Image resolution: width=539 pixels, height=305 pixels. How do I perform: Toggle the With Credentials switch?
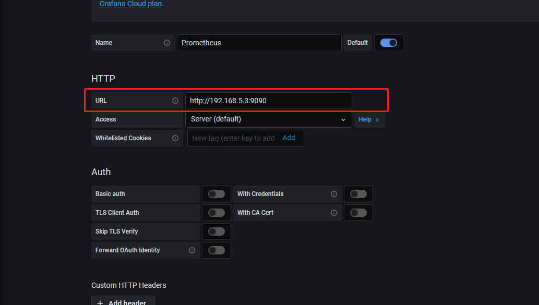click(x=358, y=194)
